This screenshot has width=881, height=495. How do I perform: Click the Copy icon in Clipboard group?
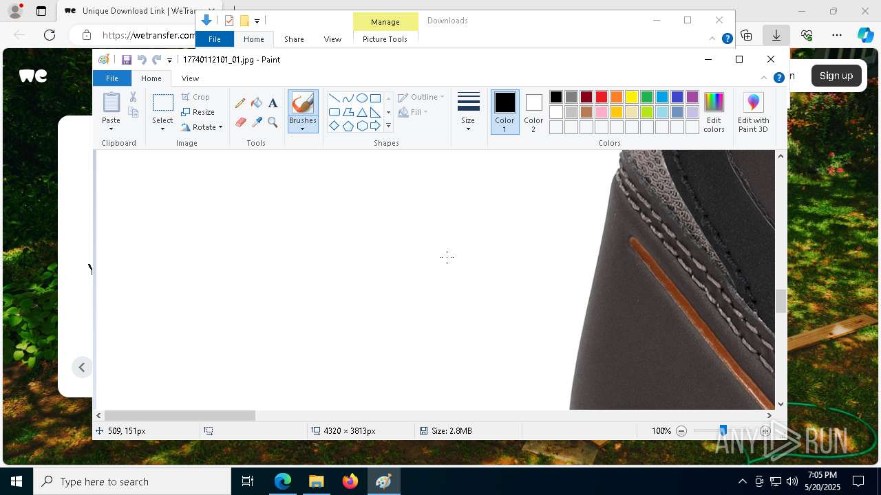134,112
